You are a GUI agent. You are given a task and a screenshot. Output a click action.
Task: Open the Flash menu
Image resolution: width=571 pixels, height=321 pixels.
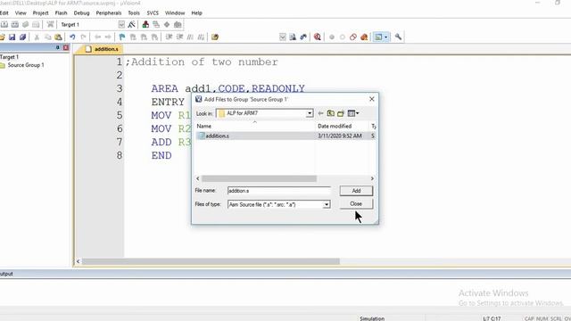(62, 12)
